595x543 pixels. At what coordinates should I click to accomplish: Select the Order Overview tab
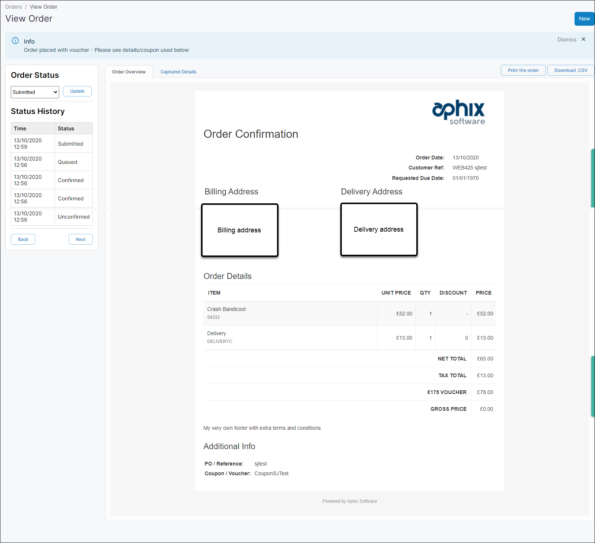(x=129, y=72)
